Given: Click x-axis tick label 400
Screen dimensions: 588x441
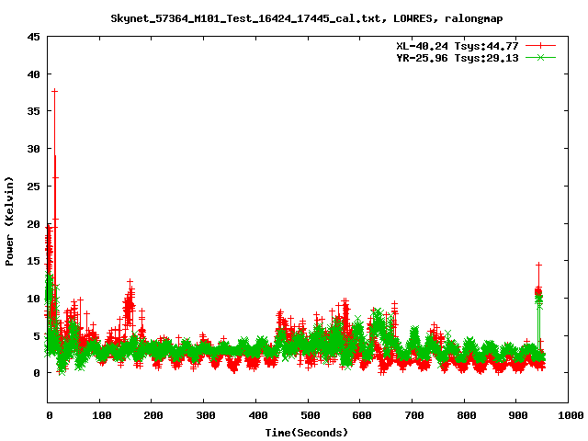Looking at the screenshot, I should pos(258,415).
